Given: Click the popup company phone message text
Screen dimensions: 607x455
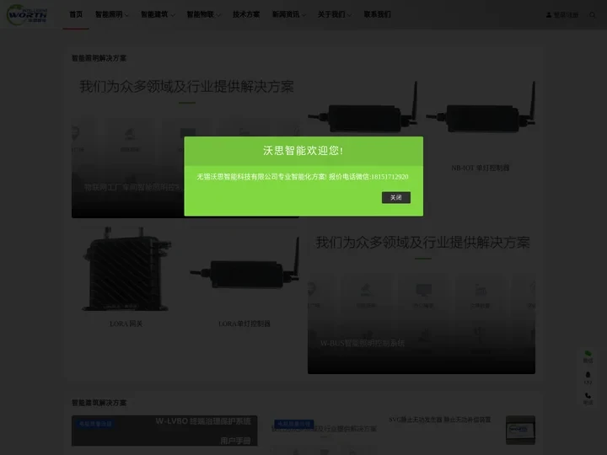Looking at the screenshot, I should [303, 177].
